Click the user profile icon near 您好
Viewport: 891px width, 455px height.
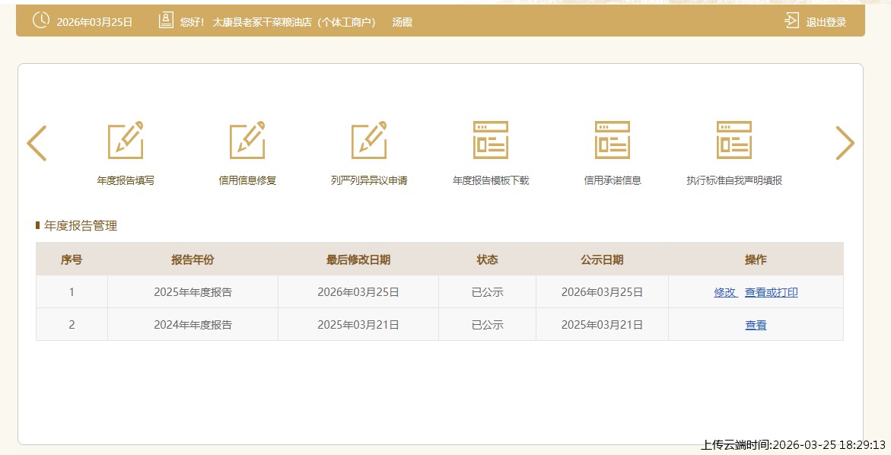166,21
